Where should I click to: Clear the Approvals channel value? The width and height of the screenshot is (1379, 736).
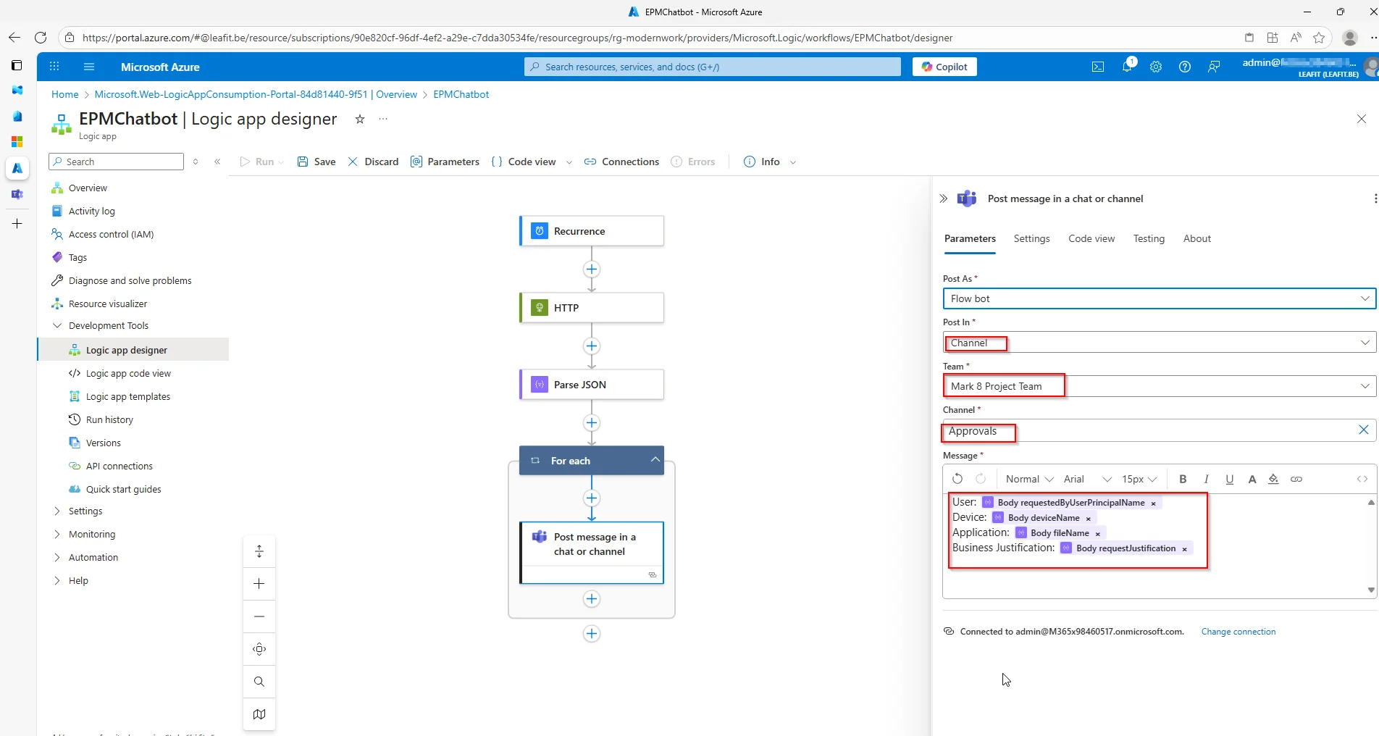1363,430
